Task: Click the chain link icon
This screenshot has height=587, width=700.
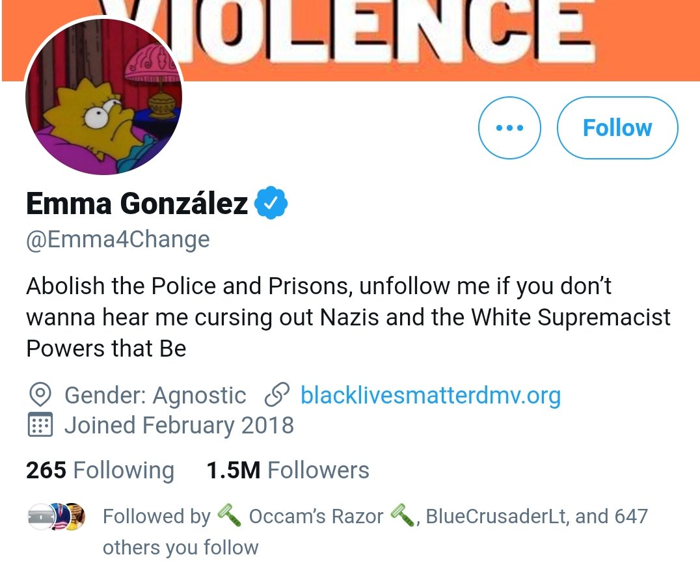Action: 276,395
